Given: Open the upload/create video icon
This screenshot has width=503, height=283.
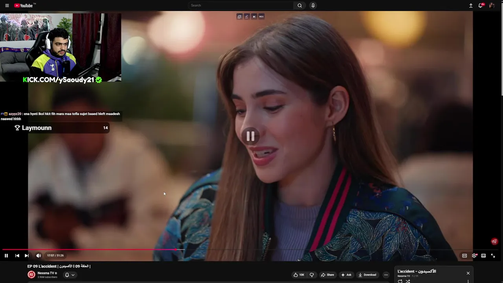Looking at the screenshot, I should point(471,6).
